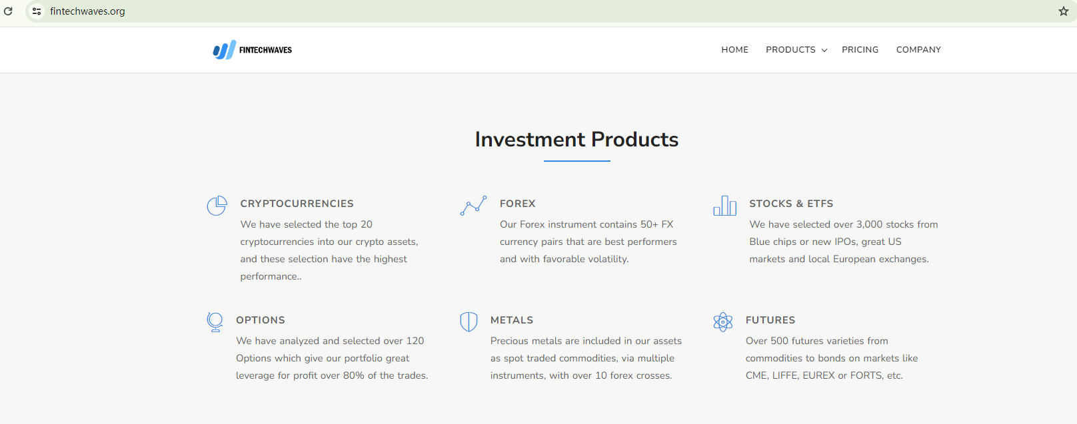Click the Futures heading
This screenshot has width=1077, height=424.
tap(770, 320)
